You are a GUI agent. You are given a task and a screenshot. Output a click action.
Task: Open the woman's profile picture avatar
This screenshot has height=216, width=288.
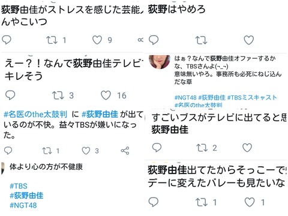160,62
